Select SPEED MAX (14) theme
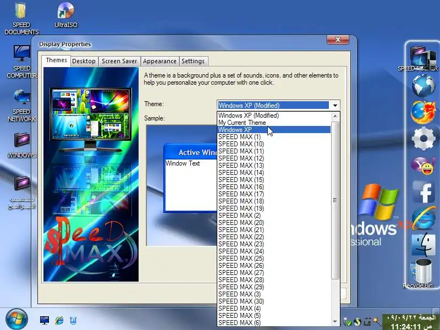 (x=274, y=173)
